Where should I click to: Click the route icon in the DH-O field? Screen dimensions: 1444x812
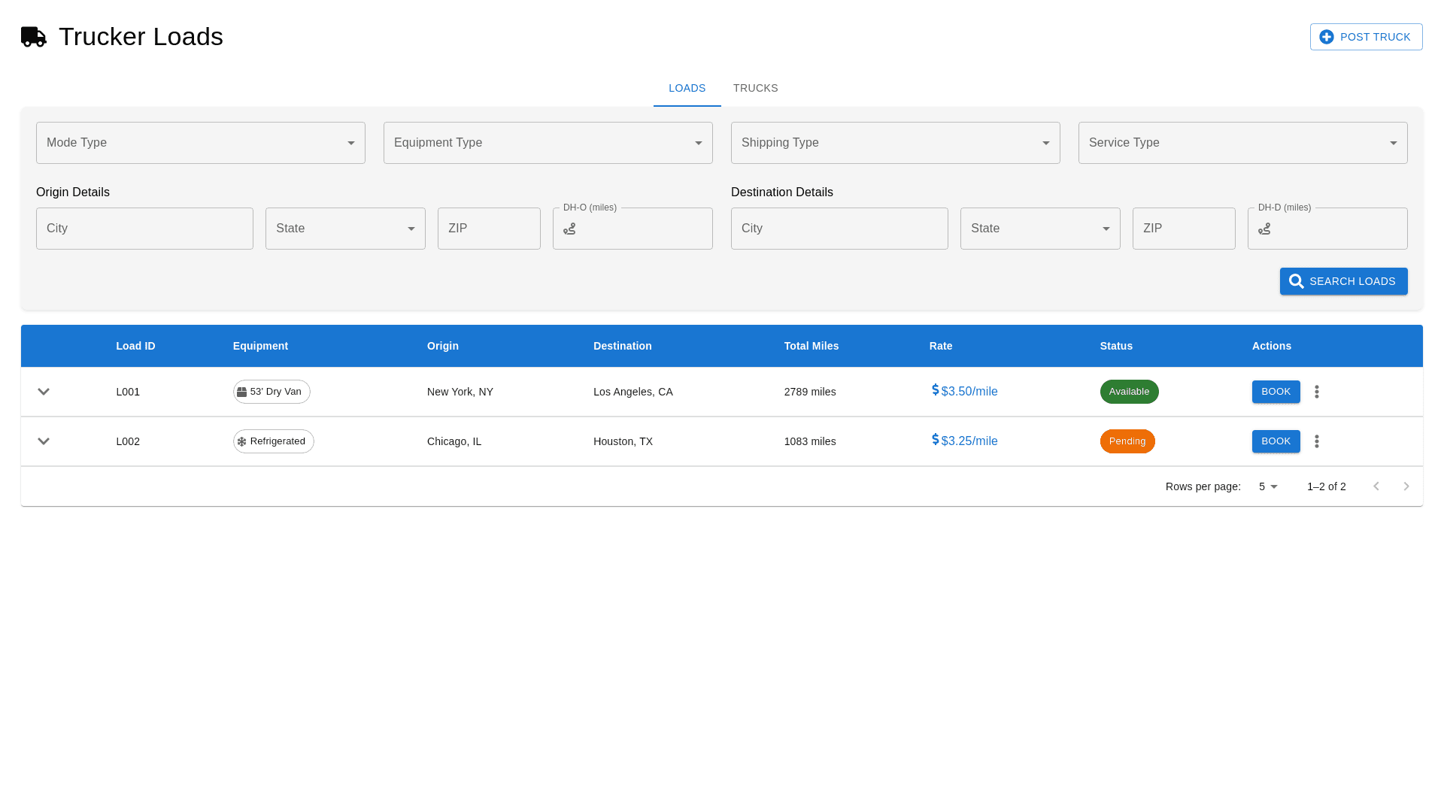(x=569, y=229)
